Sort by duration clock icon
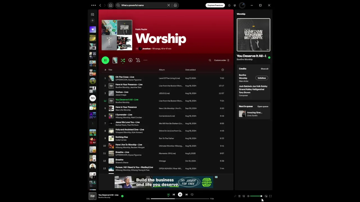This screenshot has width=360, height=202. pyautogui.click(x=222, y=70)
